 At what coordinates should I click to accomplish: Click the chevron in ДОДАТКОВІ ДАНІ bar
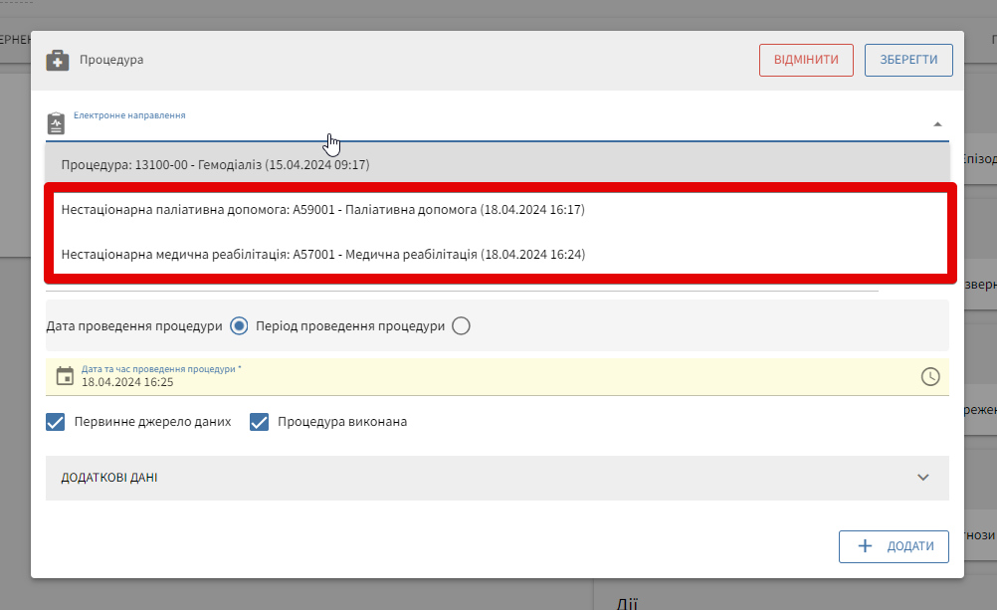pyautogui.click(x=923, y=478)
